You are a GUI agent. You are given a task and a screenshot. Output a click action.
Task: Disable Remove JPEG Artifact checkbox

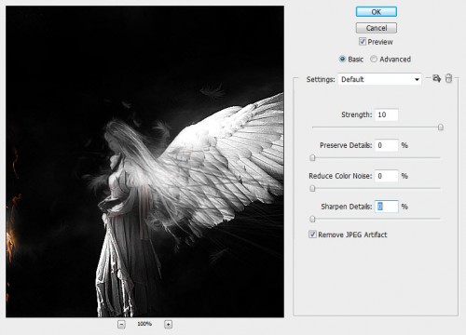point(312,234)
